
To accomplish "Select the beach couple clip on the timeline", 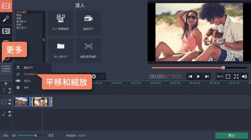I will coord(42,102).
